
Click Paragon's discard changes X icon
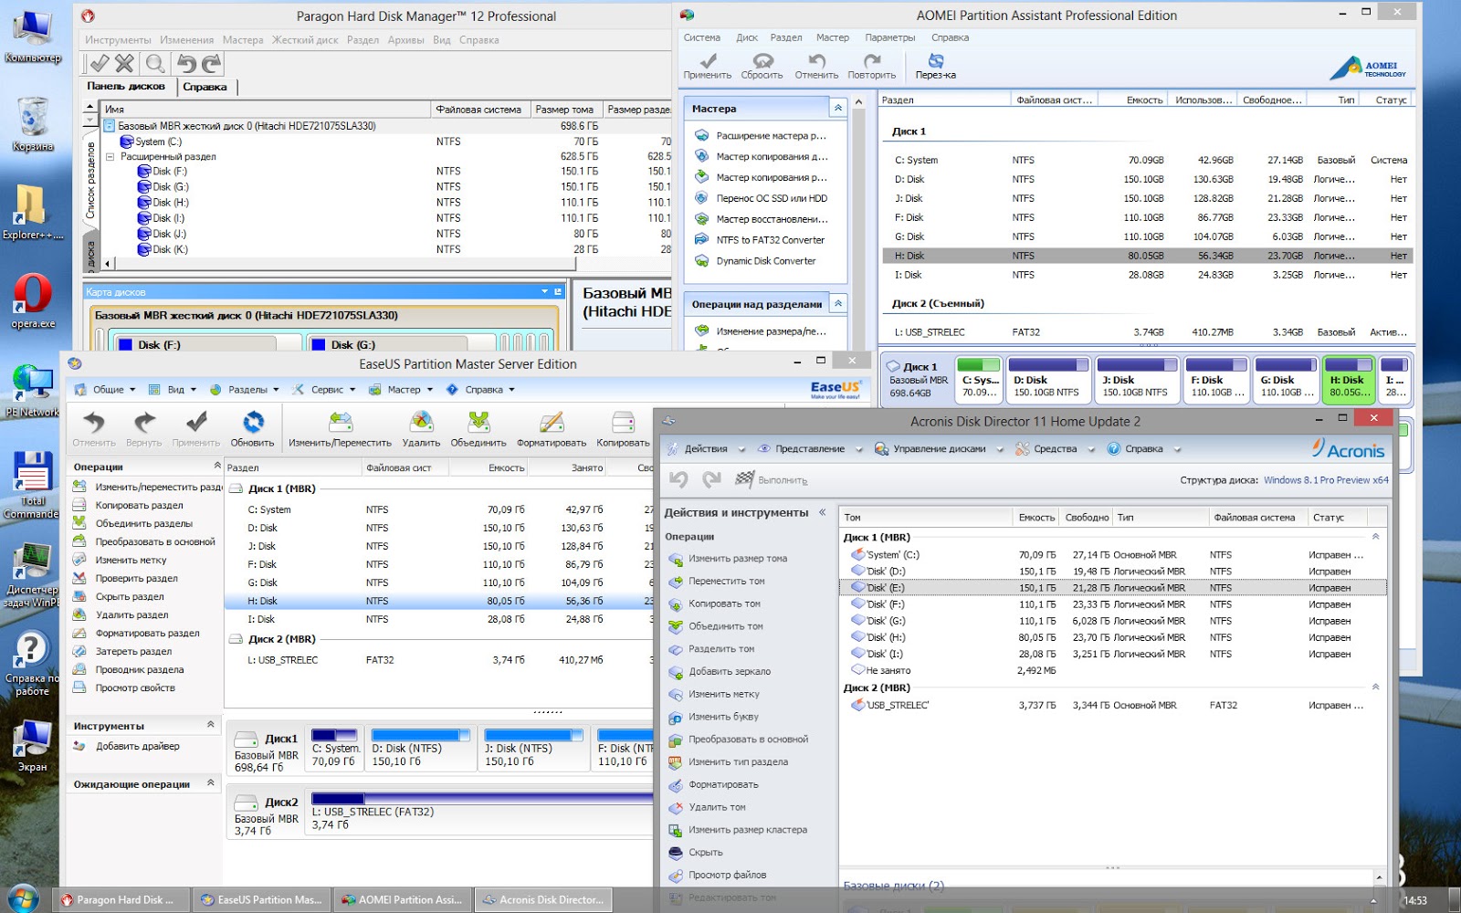[125, 63]
